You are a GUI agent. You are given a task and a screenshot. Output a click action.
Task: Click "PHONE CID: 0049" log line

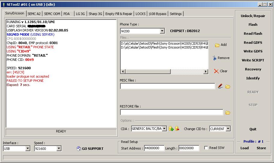pyautogui.click(x=20, y=60)
